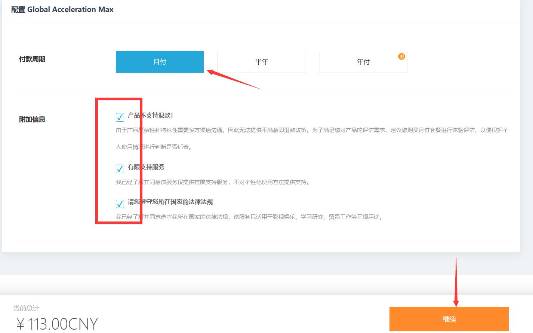This screenshot has width=533, height=333.
Task: Toggle the 请您遵守您所在国家的法律法规 checkbox
Action: point(120,204)
